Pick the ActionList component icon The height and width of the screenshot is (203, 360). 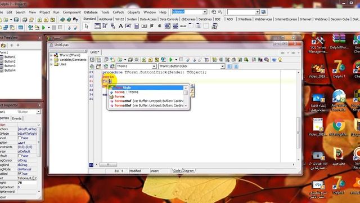tap(214, 27)
